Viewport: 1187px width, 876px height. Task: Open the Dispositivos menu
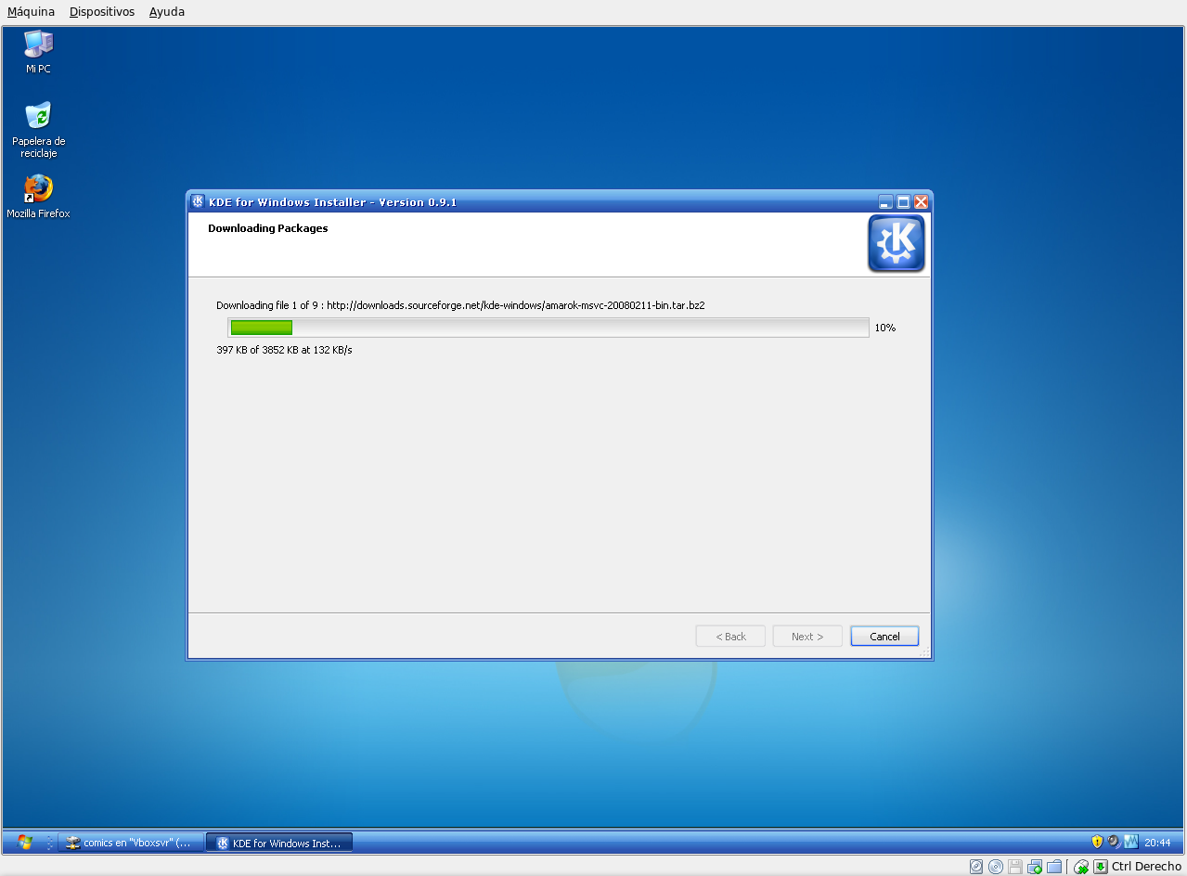[x=102, y=12]
